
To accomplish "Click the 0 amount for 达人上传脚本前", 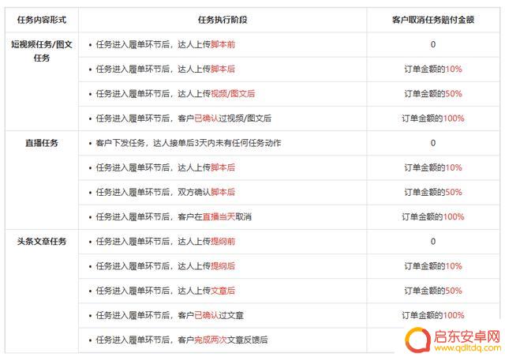I will point(433,44).
